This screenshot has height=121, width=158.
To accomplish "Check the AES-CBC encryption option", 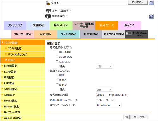I will click(x=57, y=62).
